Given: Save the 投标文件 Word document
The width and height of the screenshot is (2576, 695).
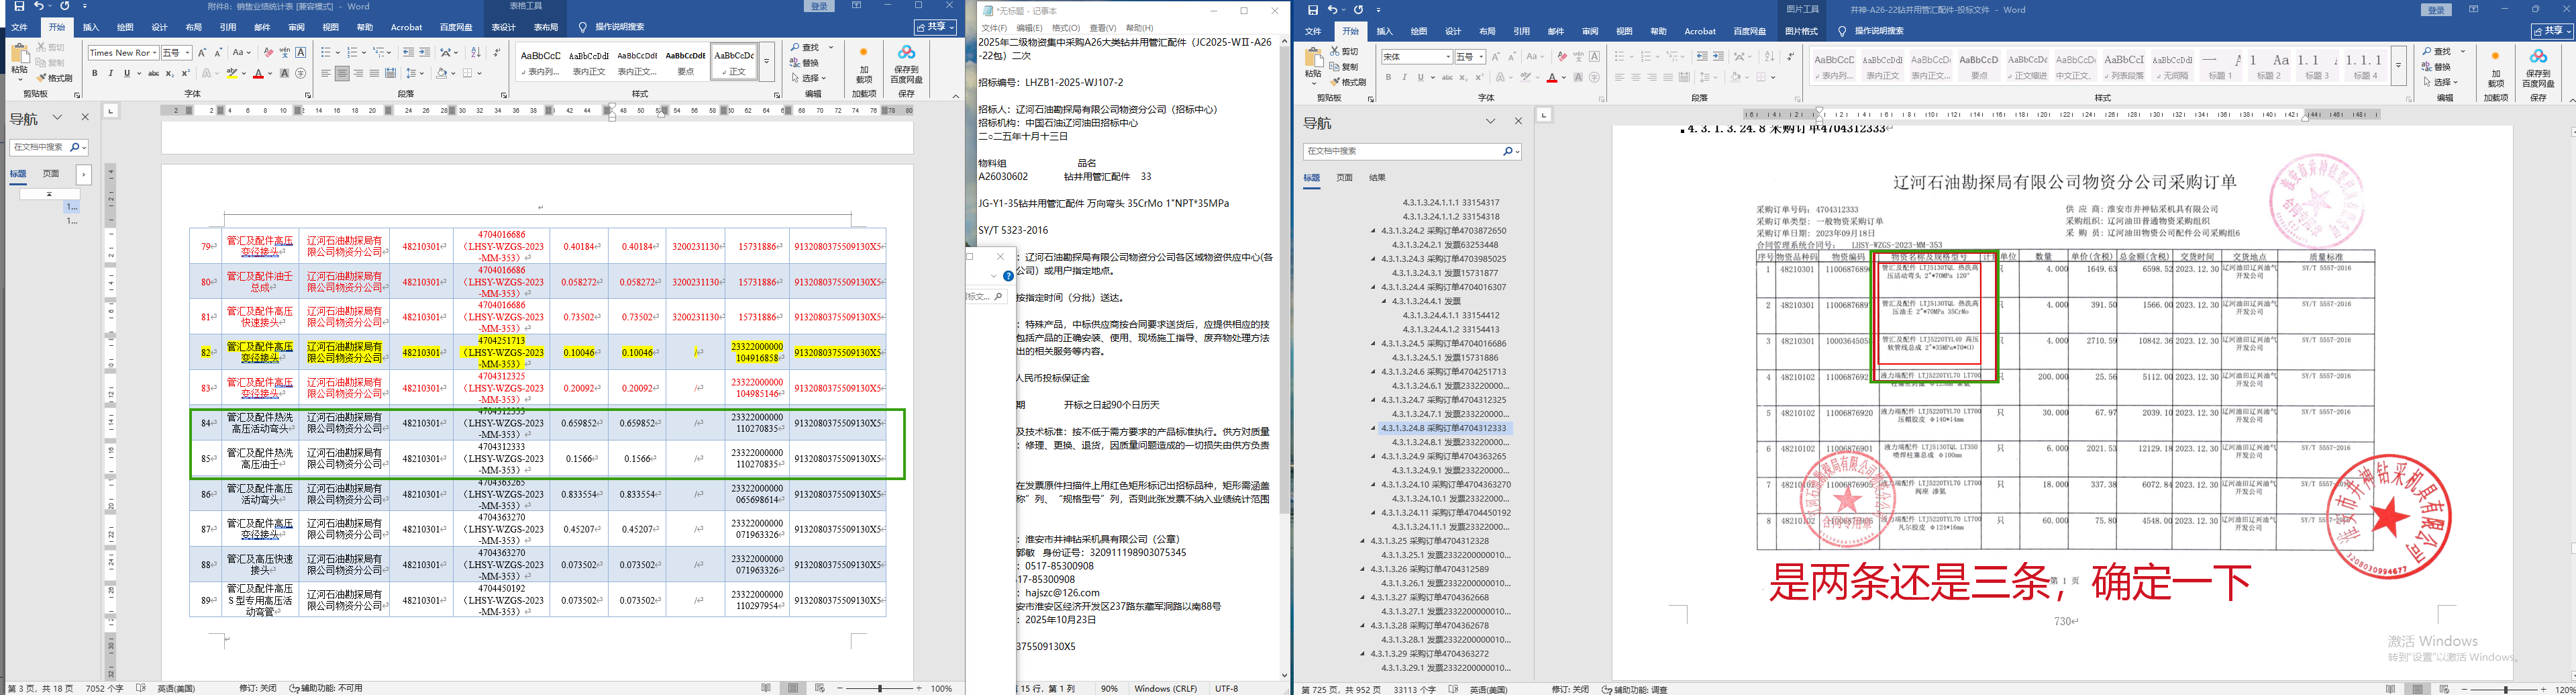Looking at the screenshot, I should tap(1313, 9).
